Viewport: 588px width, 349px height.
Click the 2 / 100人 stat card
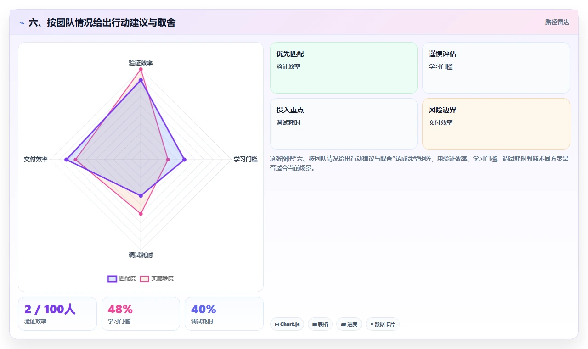(x=57, y=314)
